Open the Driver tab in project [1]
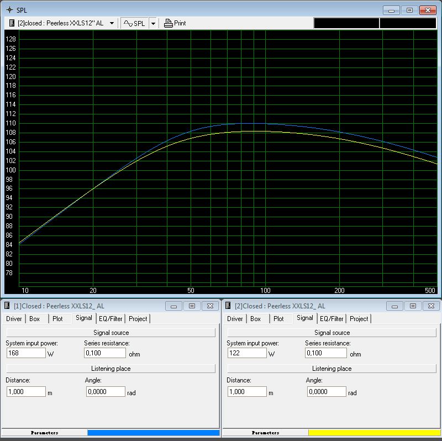The image size is (442, 441). (14, 319)
